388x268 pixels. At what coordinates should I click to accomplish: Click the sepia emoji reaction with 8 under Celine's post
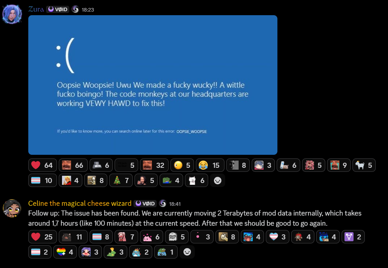tap(227, 237)
